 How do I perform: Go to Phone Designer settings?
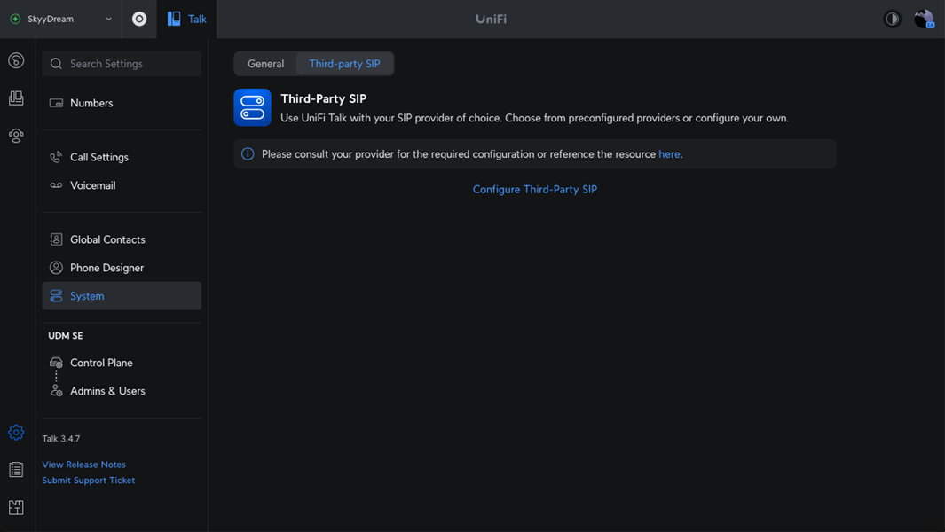tap(106, 268)
